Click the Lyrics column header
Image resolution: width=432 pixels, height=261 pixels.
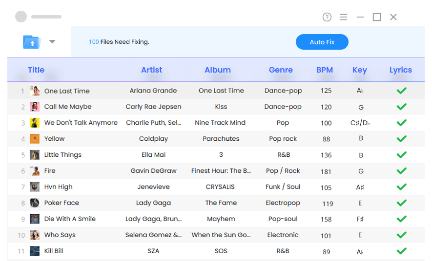(x=401, y=70)
